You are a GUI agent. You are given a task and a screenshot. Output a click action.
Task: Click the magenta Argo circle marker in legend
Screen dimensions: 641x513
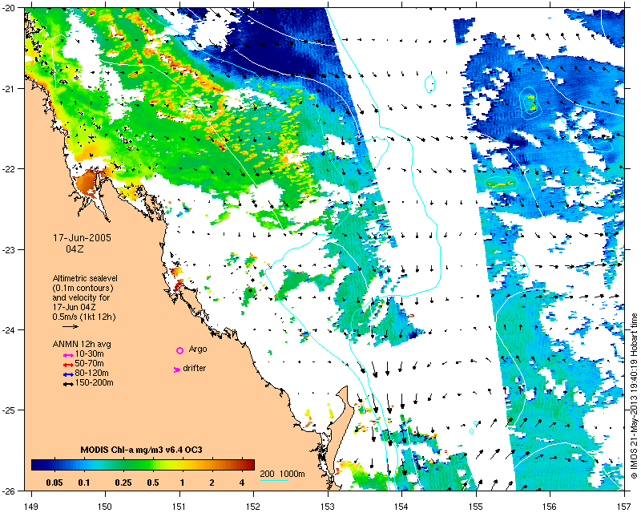point(179,350)
